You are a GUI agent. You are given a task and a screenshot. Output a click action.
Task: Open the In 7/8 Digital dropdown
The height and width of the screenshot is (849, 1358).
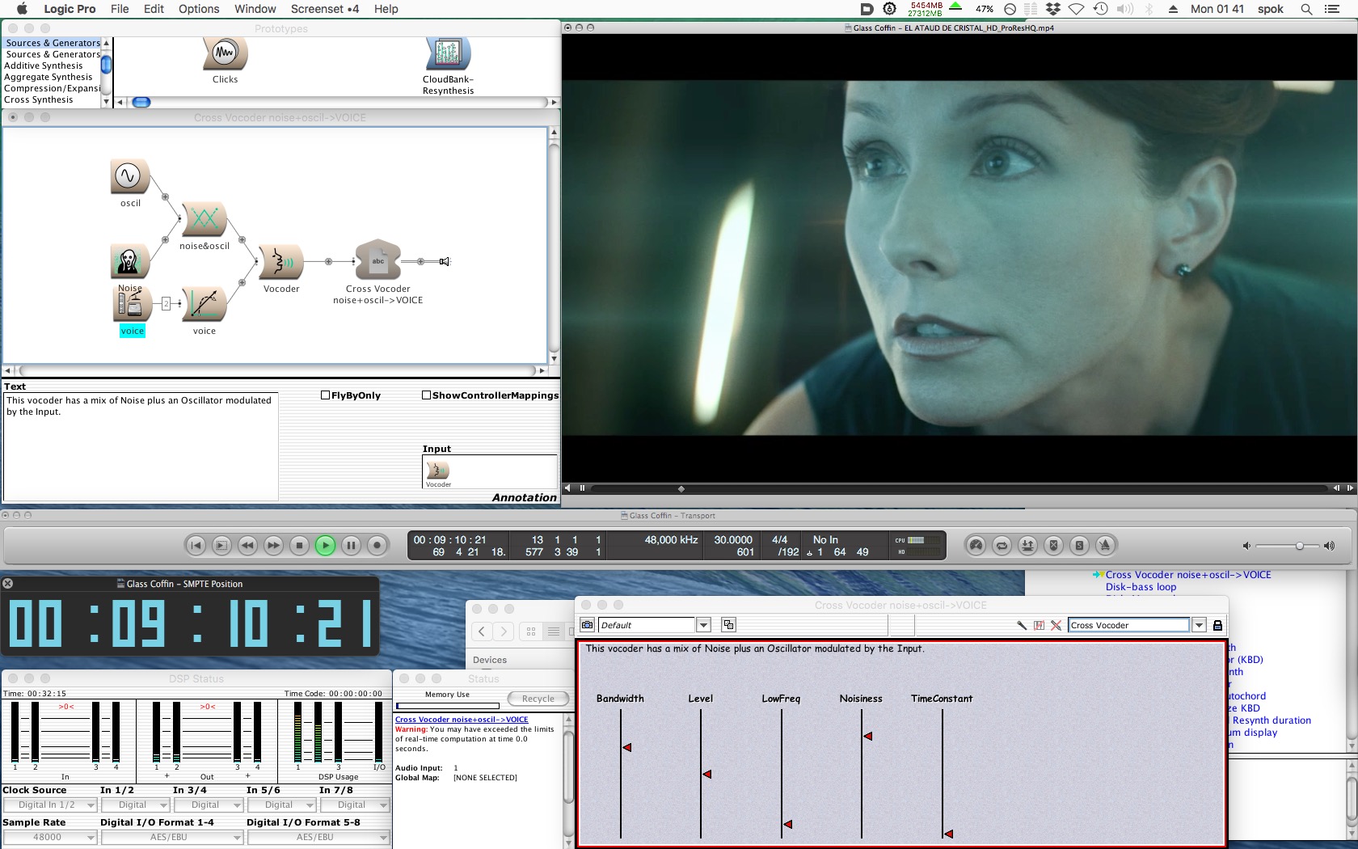click(x=356, y=805)
